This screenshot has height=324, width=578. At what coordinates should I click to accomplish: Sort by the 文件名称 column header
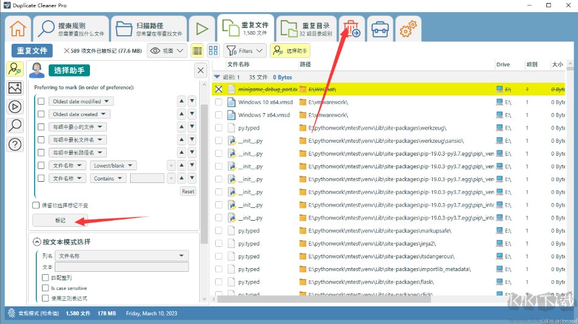click(x=238, y=64)
